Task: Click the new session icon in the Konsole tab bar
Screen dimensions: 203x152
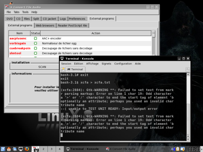Action: 63,69
